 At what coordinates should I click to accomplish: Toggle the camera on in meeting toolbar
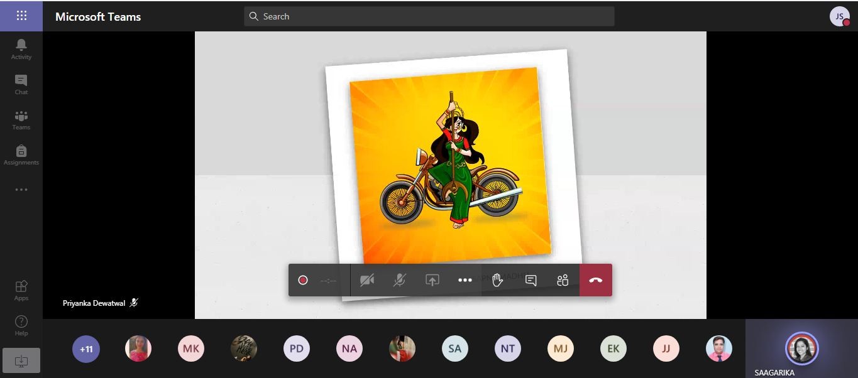point(367,280)
